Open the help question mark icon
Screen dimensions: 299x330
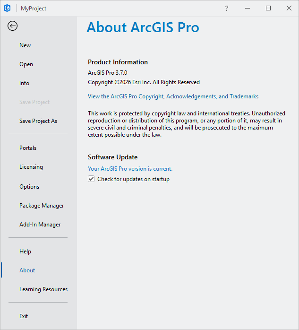pos(227,8)
